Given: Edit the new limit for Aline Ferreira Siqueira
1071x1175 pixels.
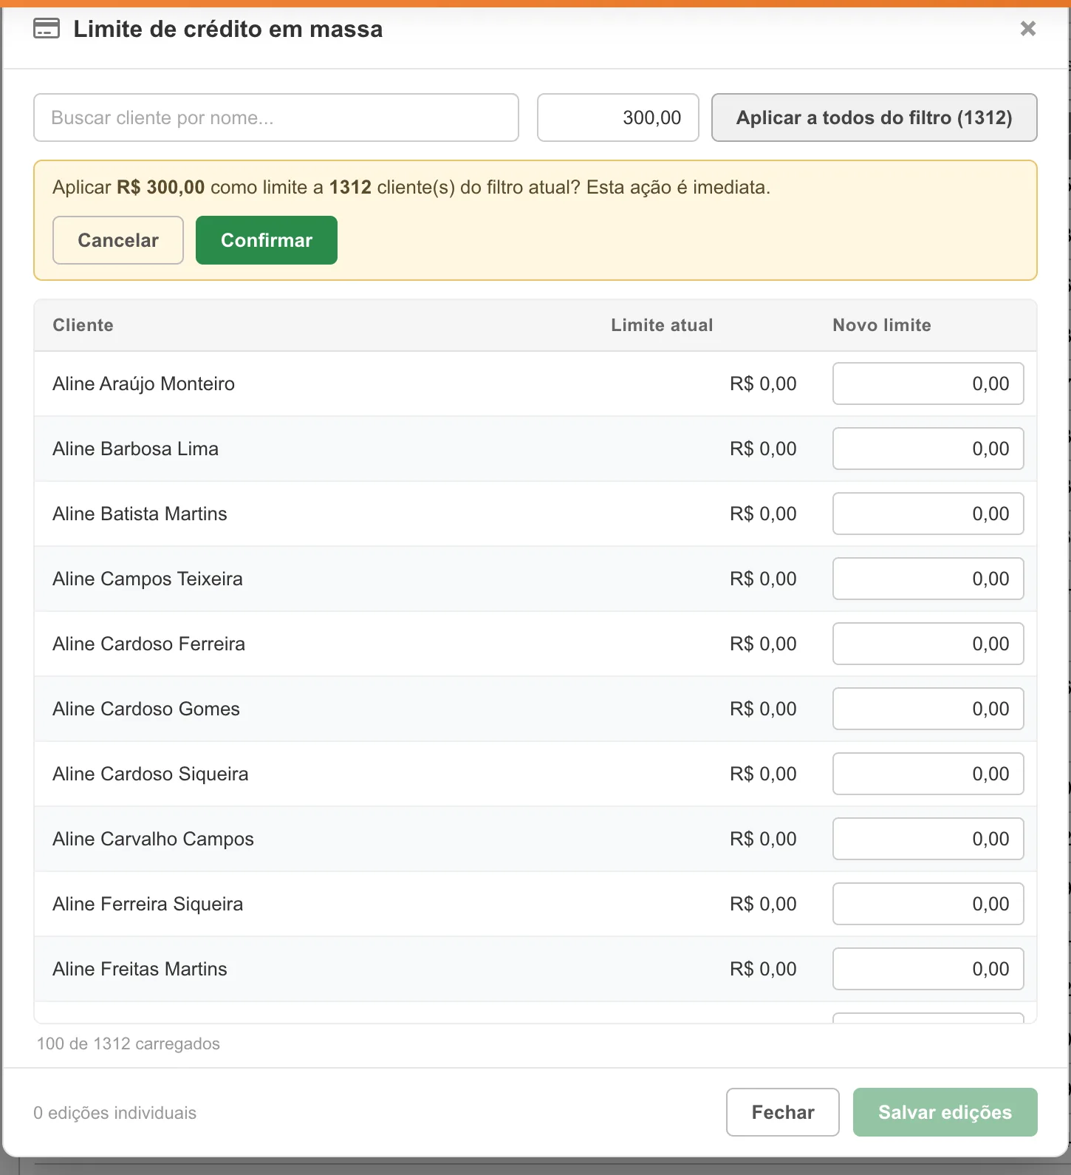Looking at the screenshot, I should click(x=928, y=904).
